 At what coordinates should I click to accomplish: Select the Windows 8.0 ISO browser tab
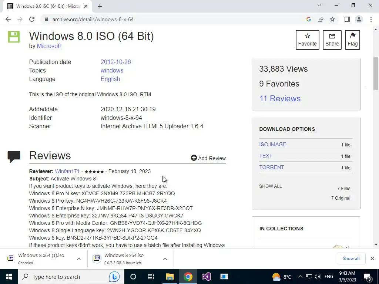coord(47,6)
